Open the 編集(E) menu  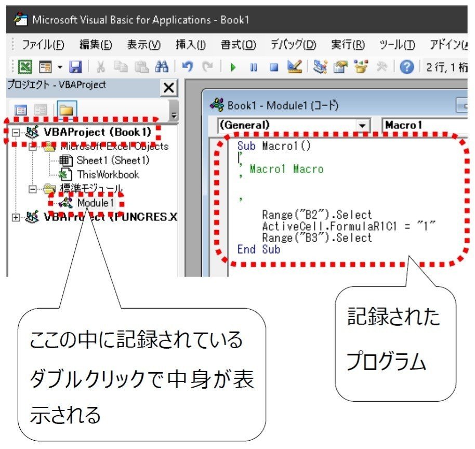[x=96, y=45]
